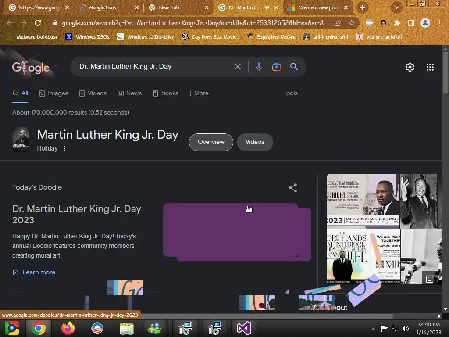Switch to the Videos results tab
449x337 pixels.
[93, 93]
